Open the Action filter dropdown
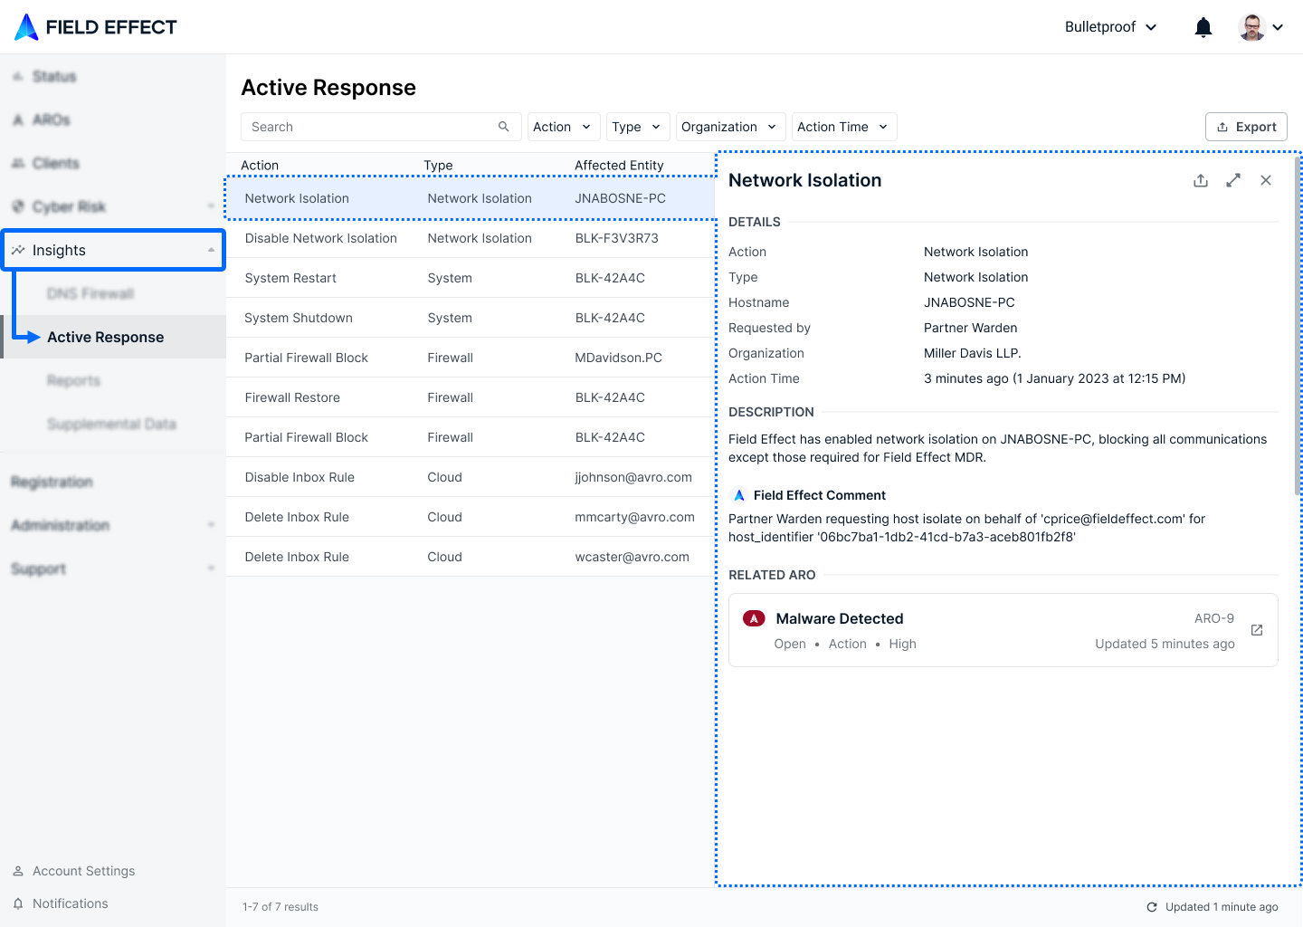This screenshot has width=1303, height=927. tap(564, 127)
